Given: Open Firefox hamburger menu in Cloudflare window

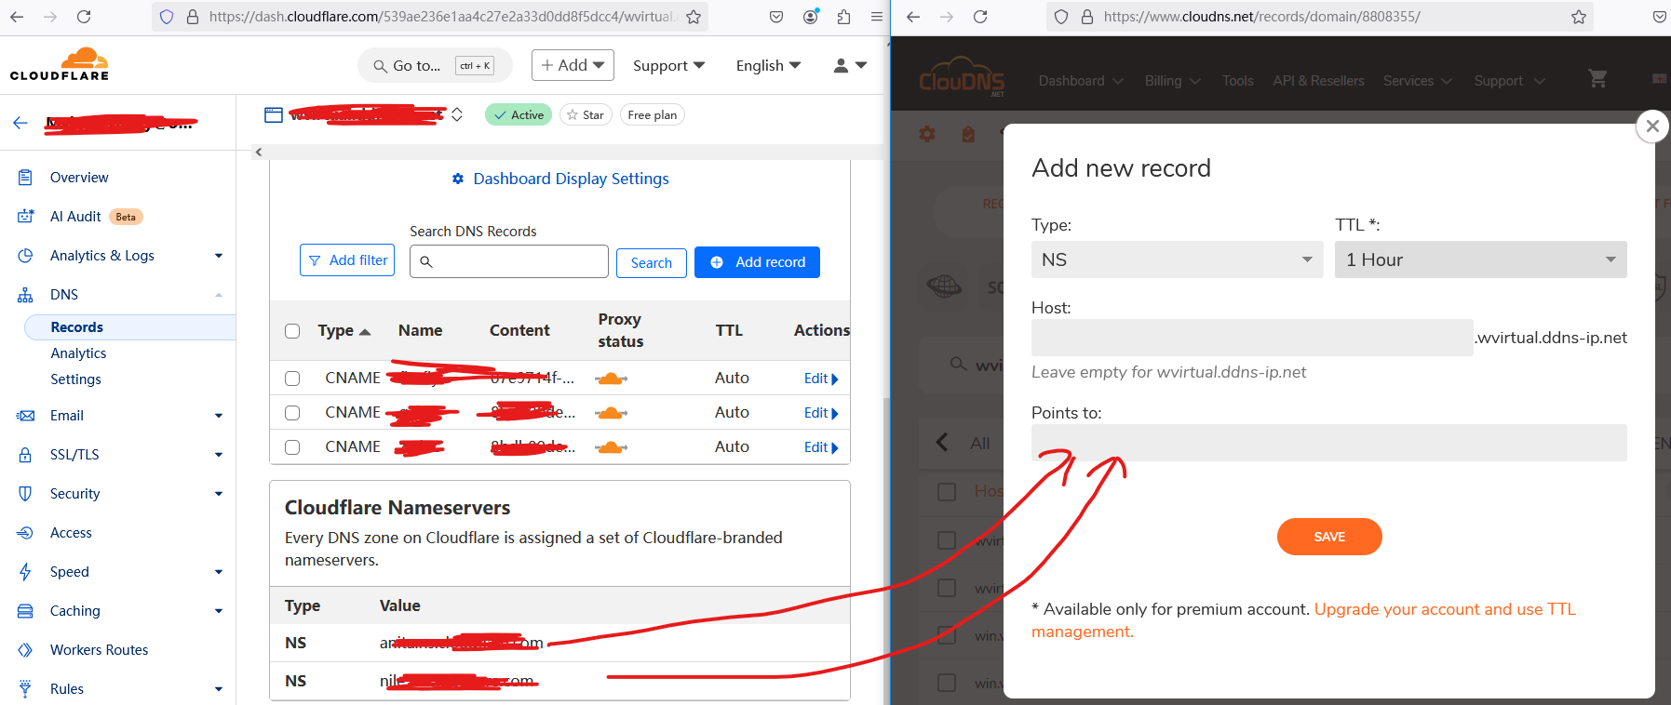Looking at the screenshot, I should pyautogui.click(x=876, y=17).
